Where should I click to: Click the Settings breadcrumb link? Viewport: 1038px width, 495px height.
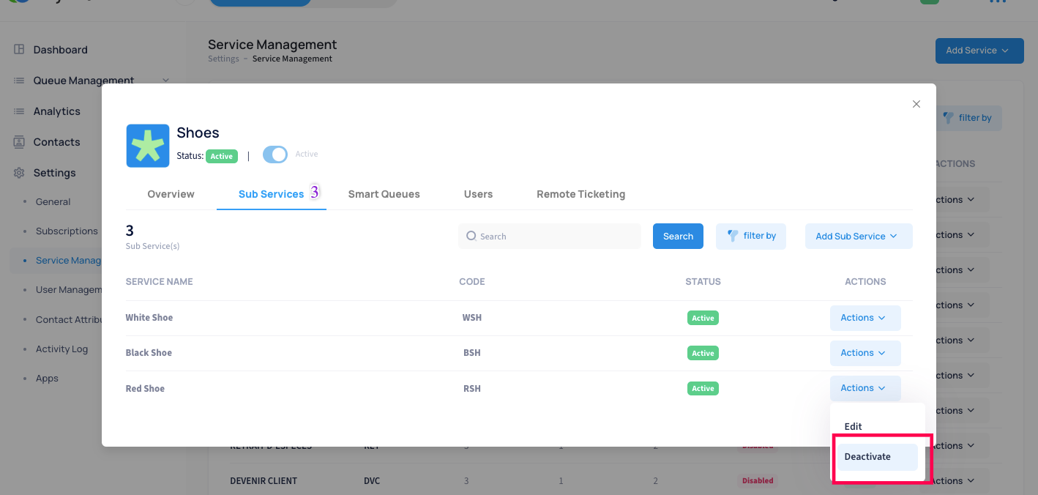click(223, 59)
